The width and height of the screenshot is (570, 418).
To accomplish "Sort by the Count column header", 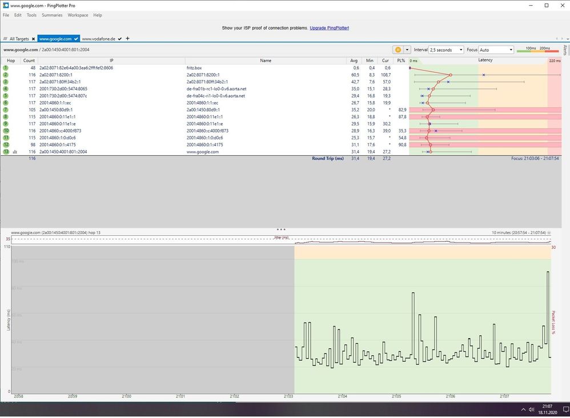I will coord(29,61).
